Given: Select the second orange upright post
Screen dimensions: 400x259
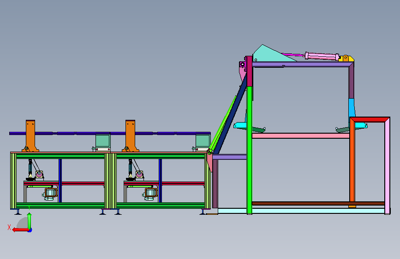Looking at the screenshot, I should 131,136.
